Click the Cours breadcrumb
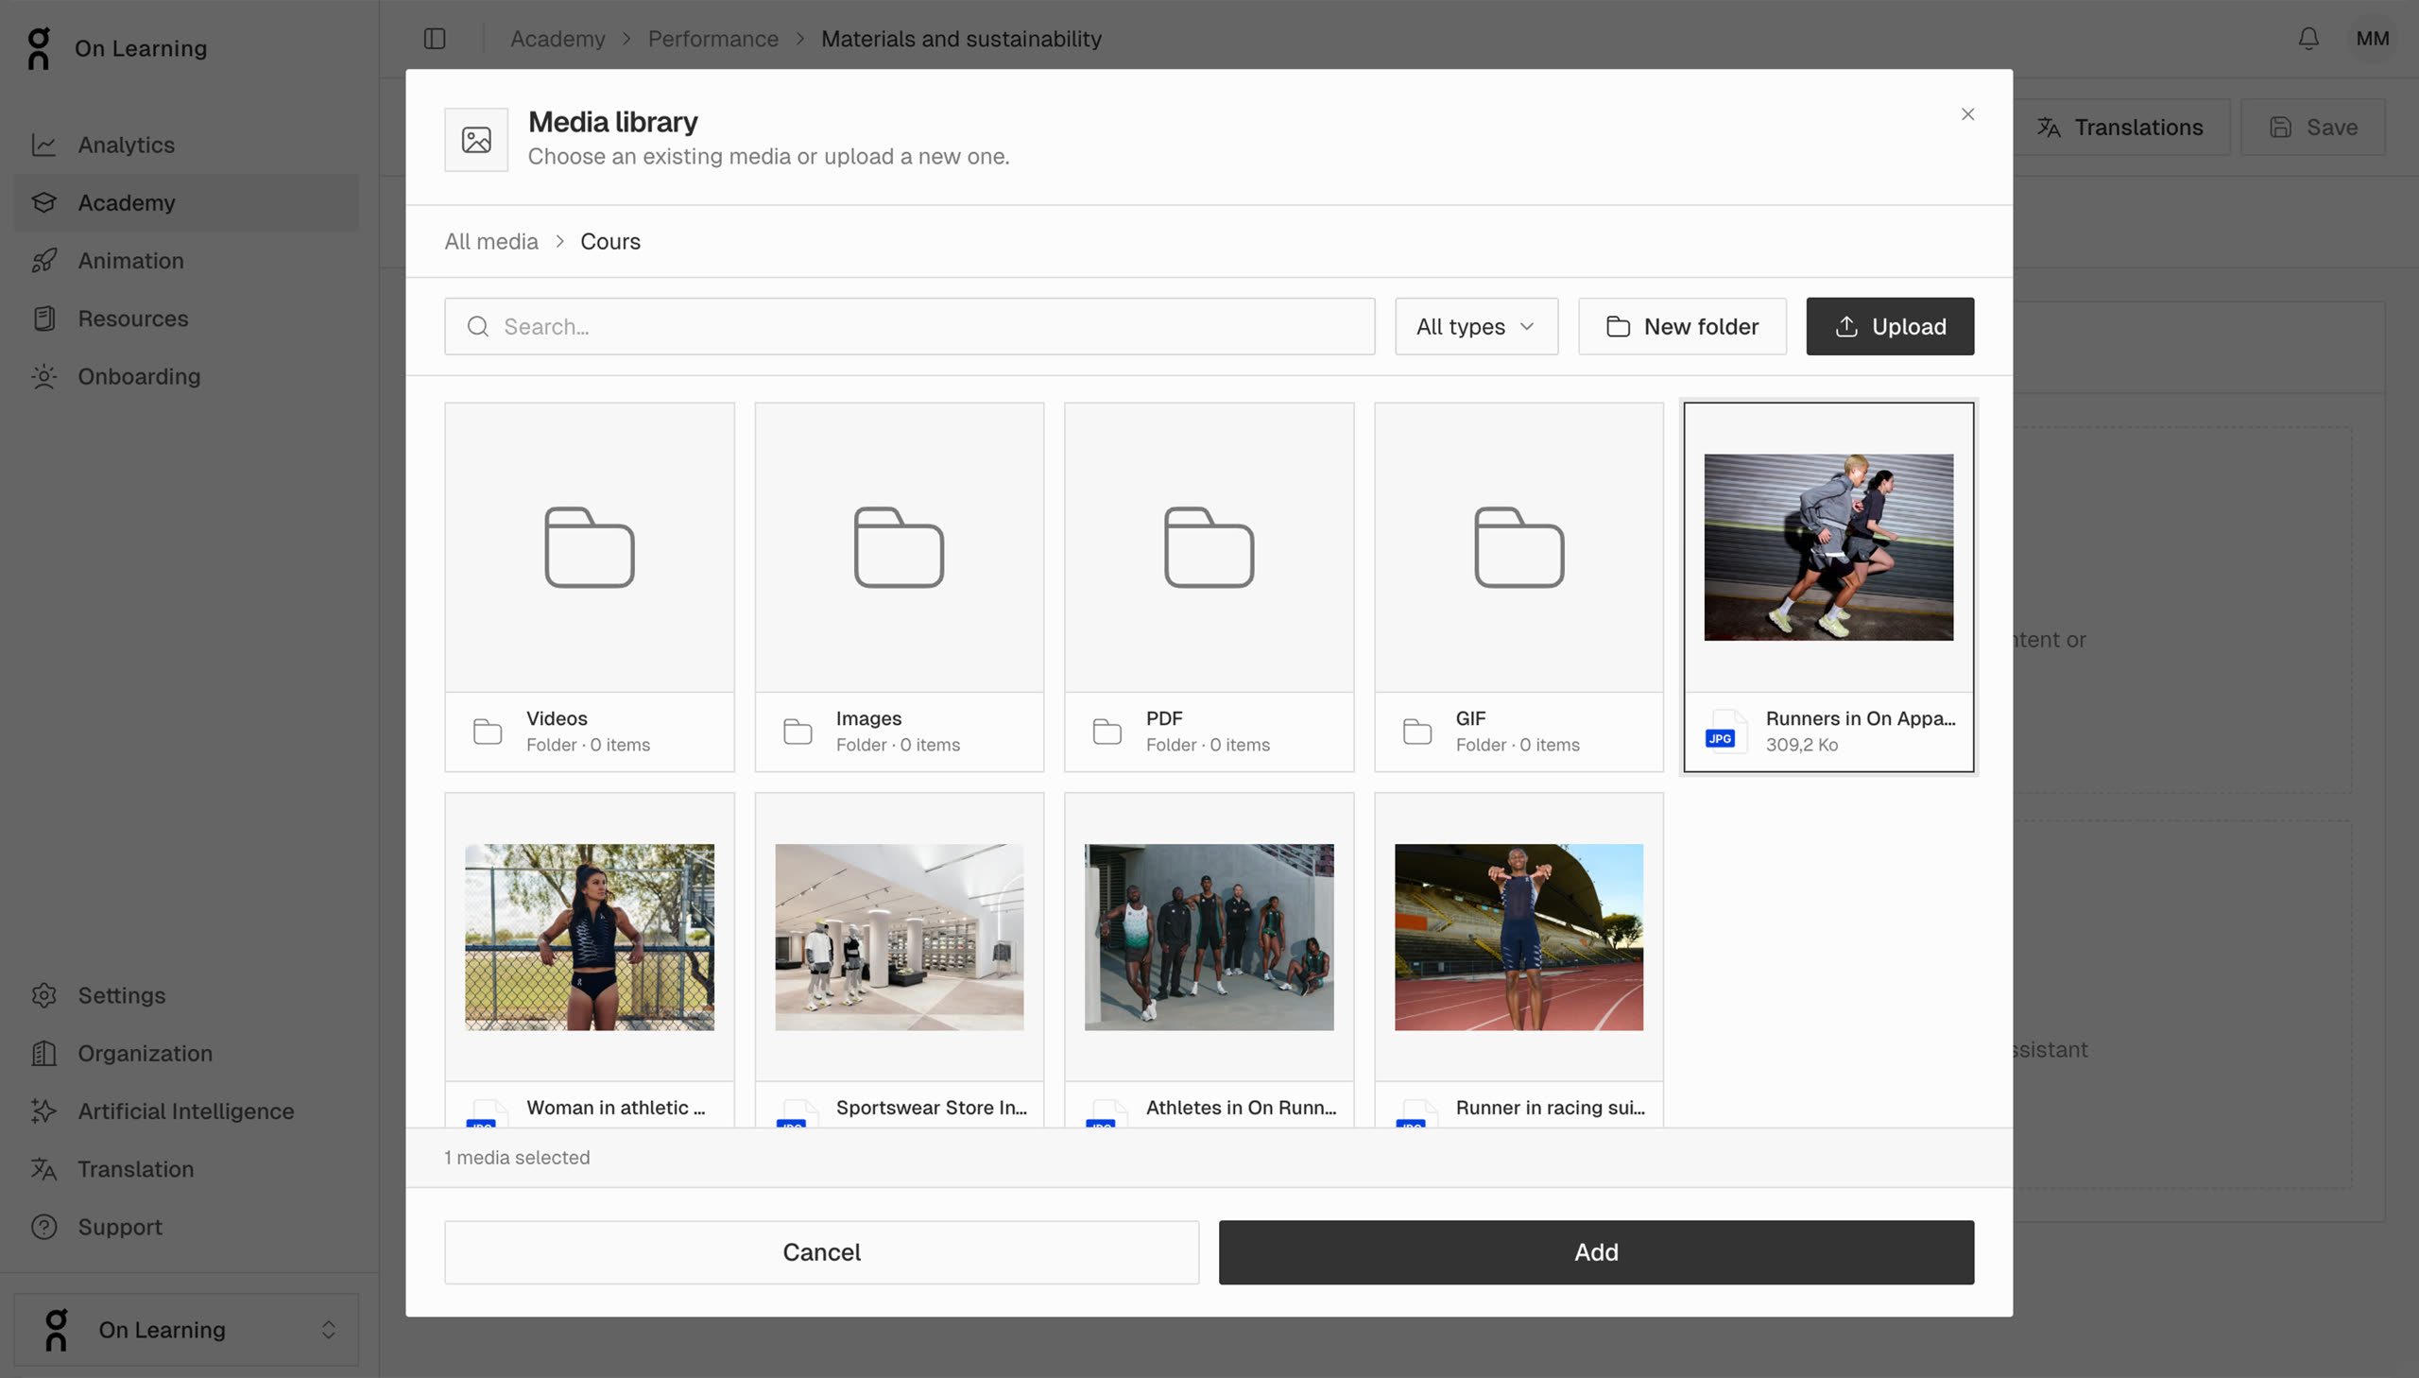 click(610, 241)
